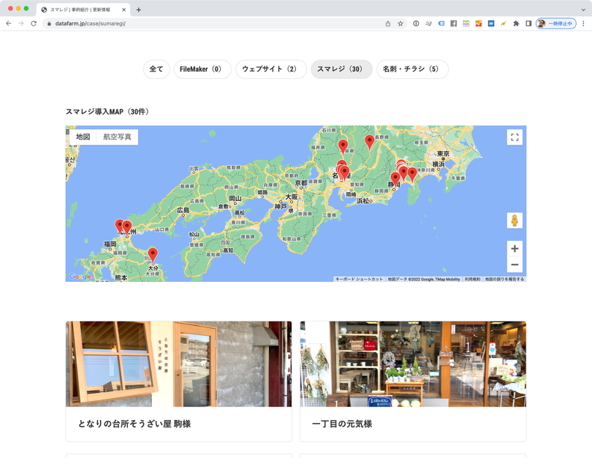Switch map to 地図 view

coord(83,137)
